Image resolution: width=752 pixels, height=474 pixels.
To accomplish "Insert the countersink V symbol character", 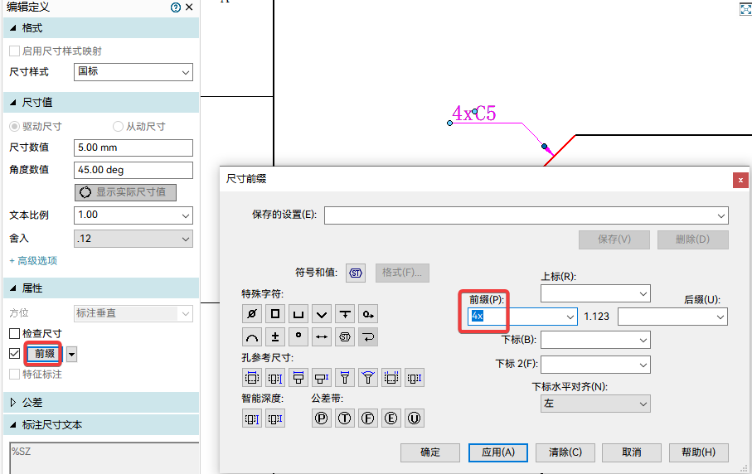I will pos(322,314).
